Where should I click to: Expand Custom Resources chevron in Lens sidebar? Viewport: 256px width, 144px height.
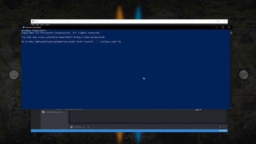coord(66,112)
